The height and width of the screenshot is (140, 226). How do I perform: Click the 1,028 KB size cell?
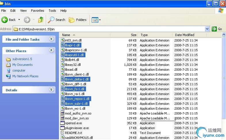(x=130, y=65)
